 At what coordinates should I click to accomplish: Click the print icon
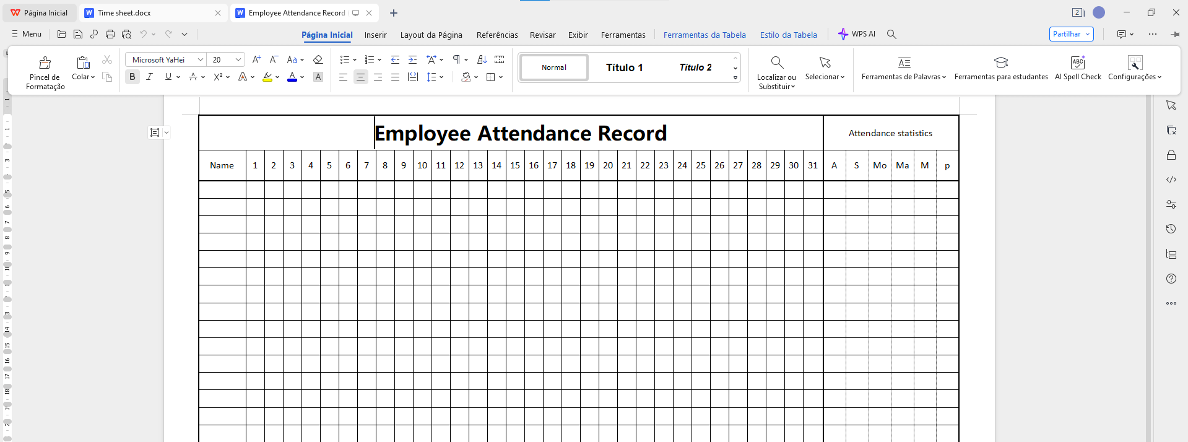pyautogui.click(x=110, y=34)
